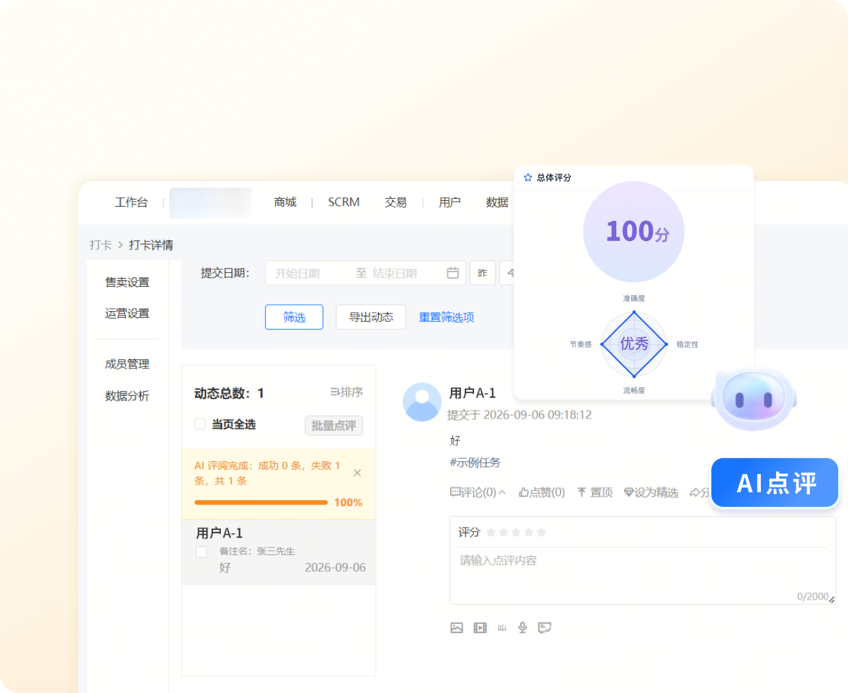Like the post via 点赞(0)

(542, 492)
